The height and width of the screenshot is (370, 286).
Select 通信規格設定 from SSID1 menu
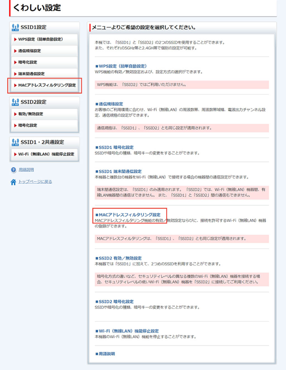coord(29,51)
